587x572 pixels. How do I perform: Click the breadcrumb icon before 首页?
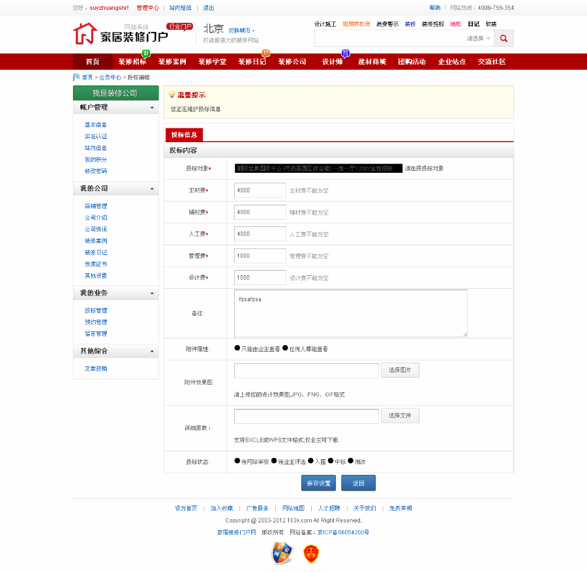tap(77, 77)
